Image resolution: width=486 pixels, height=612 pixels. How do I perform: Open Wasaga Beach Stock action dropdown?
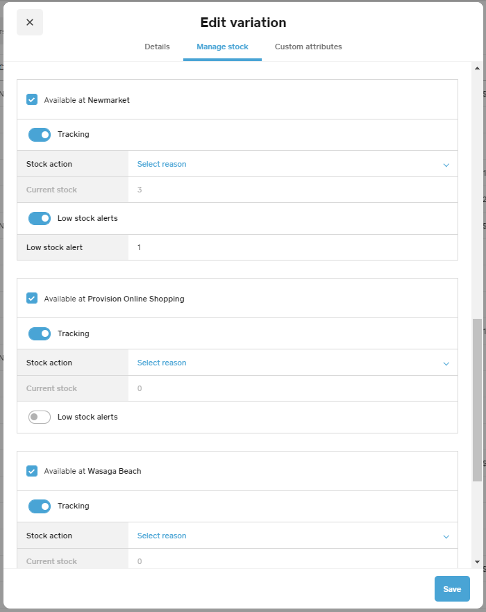(292, 536)
